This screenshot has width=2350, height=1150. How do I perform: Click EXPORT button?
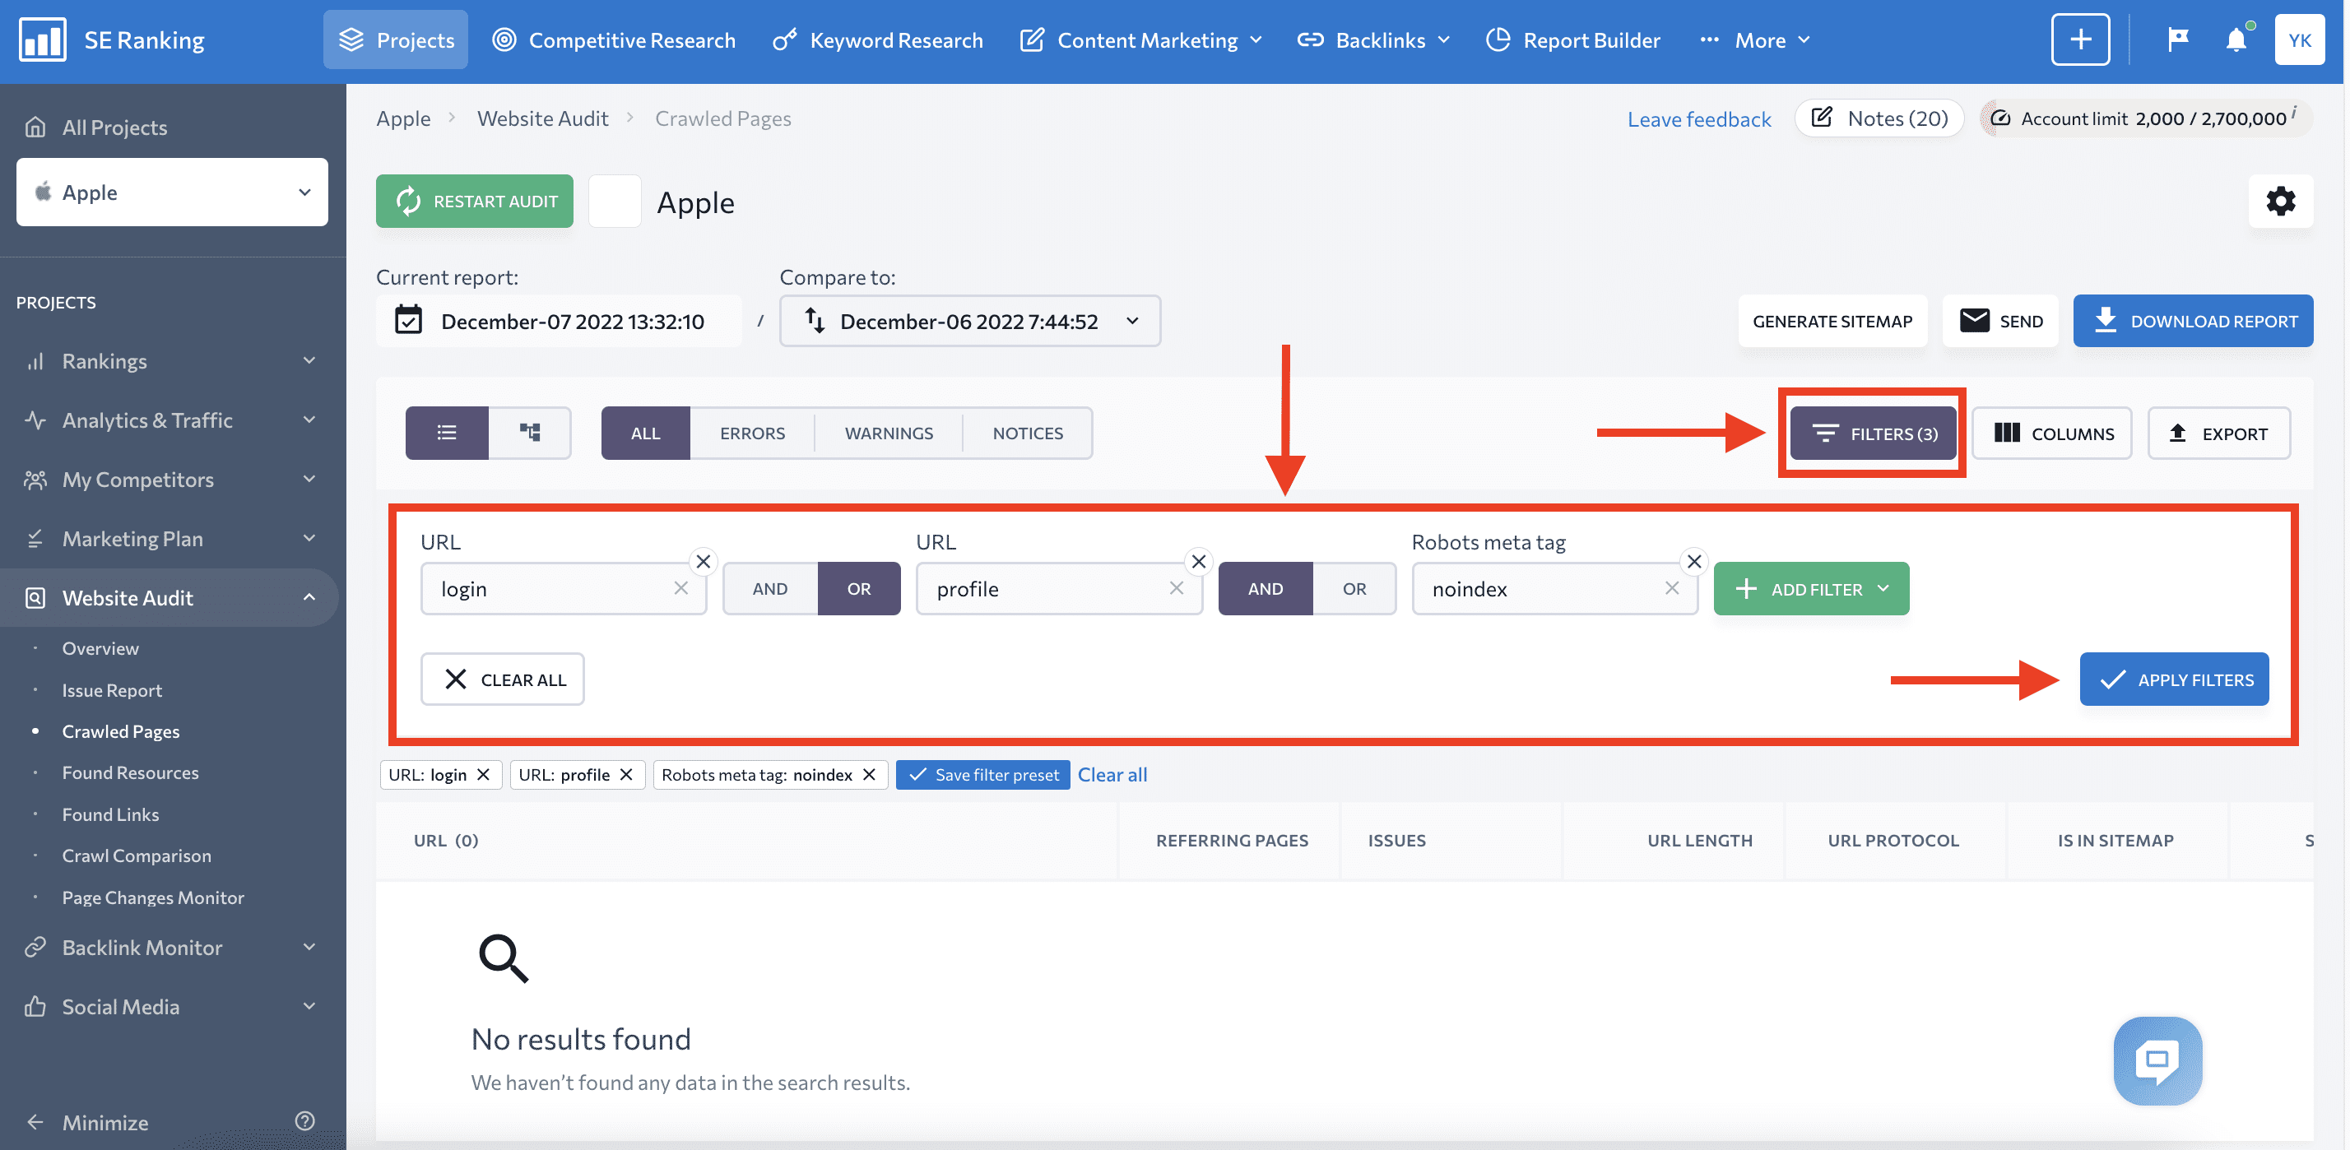pos(2218,434)
